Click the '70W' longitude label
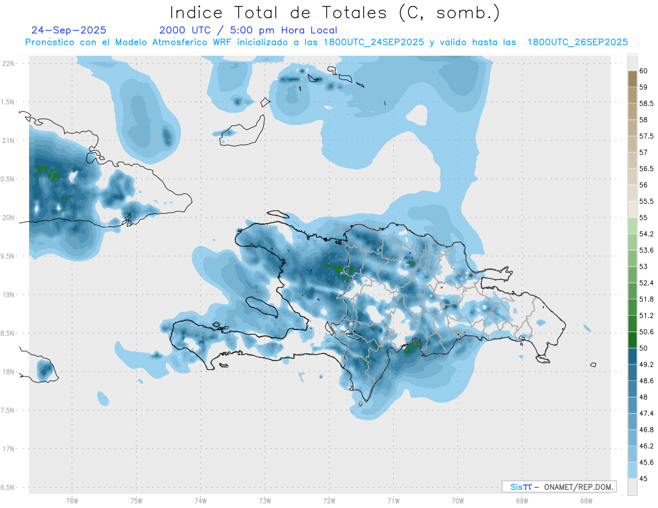This screenshot has width=658, height=508. 458,500
